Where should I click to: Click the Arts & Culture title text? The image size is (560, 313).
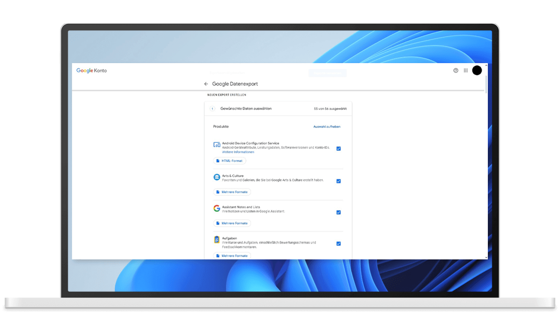pos(233,176)
